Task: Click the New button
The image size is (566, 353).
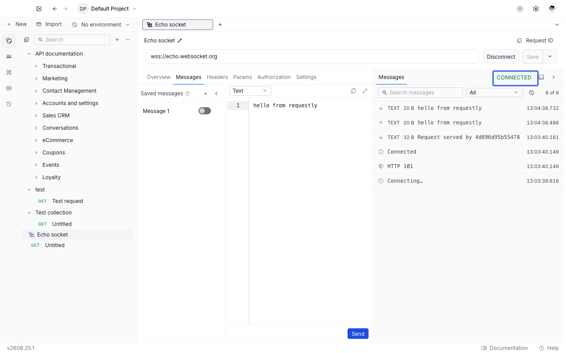Action: click(x=17, y=25)
